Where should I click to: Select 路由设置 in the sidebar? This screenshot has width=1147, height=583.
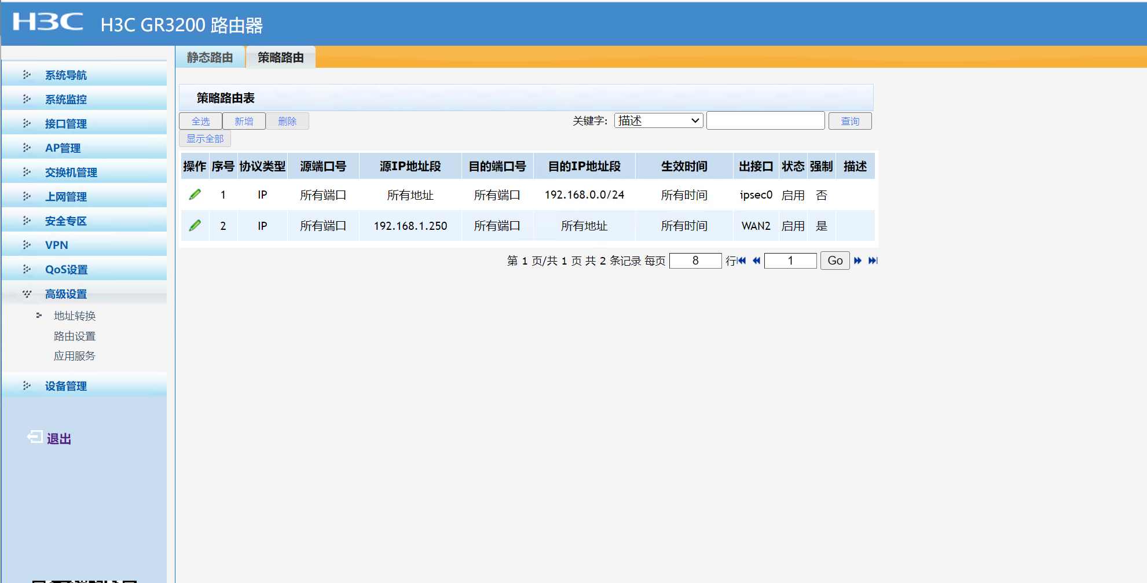[x=75, y=336]
